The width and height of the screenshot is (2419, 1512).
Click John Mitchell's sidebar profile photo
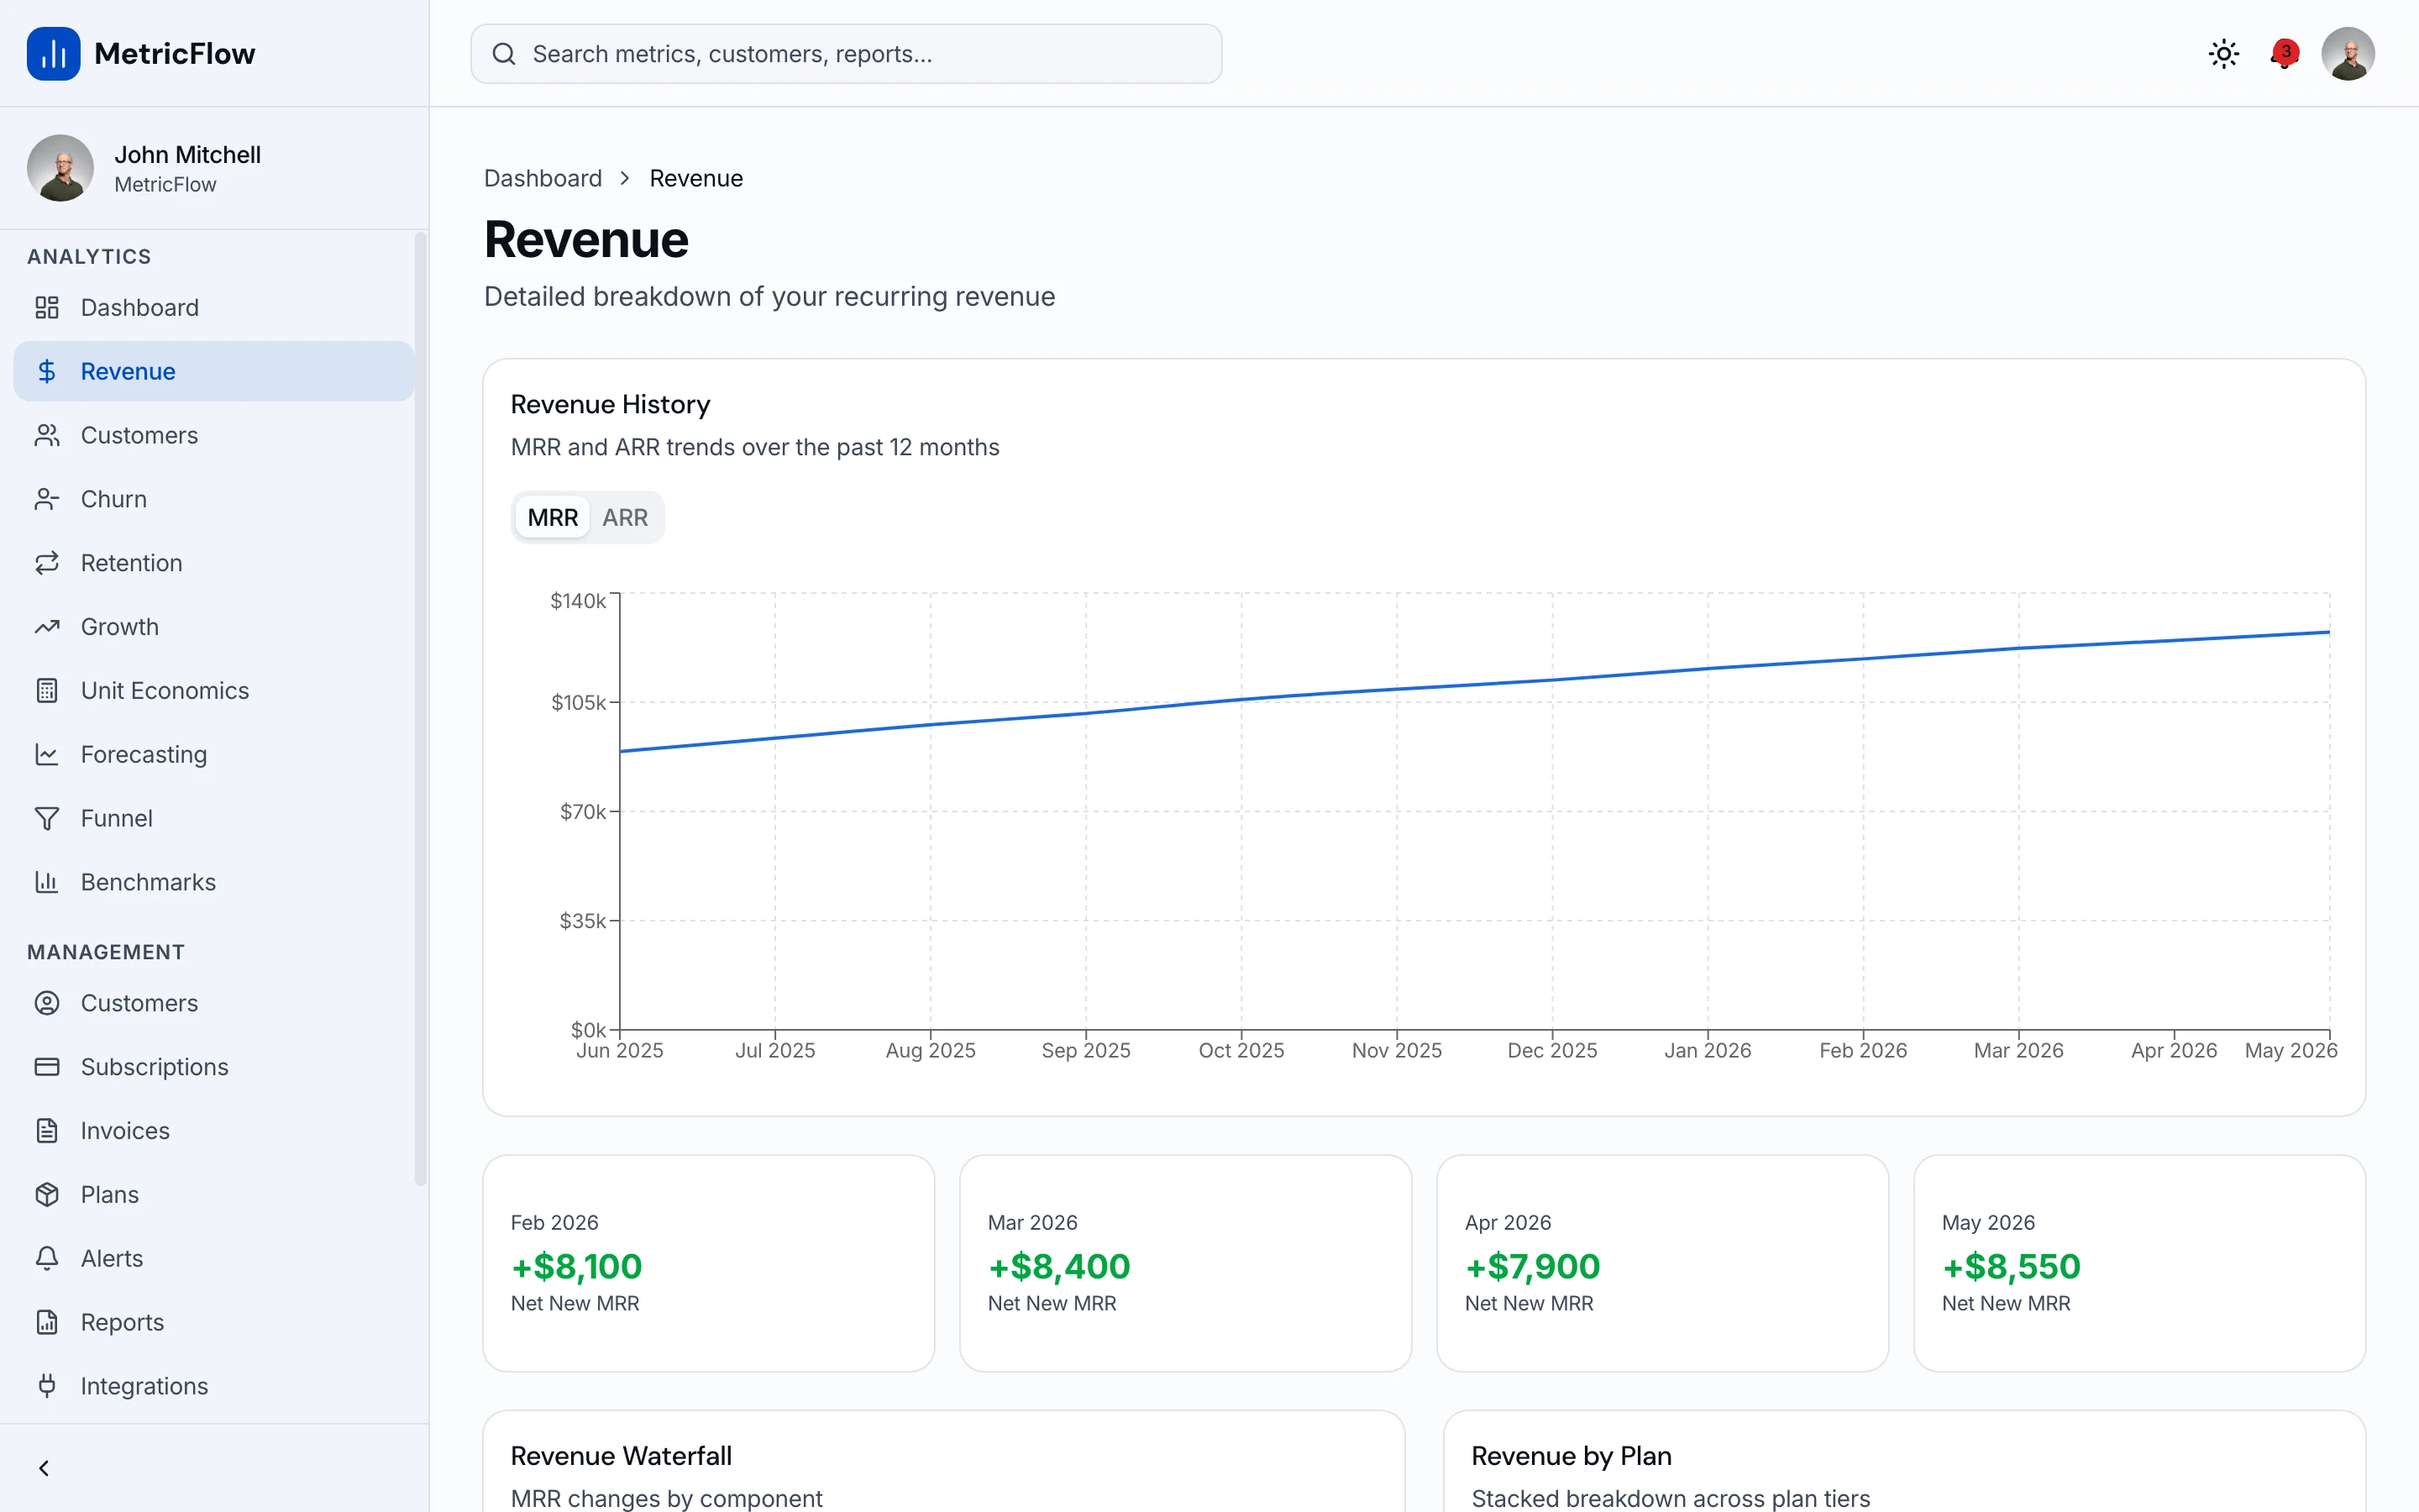60,168
